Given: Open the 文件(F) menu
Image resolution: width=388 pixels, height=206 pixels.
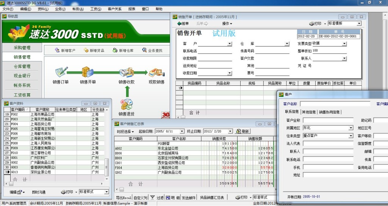Looking at the screenshot, I should pyautogui.click(x=8, y=9).
